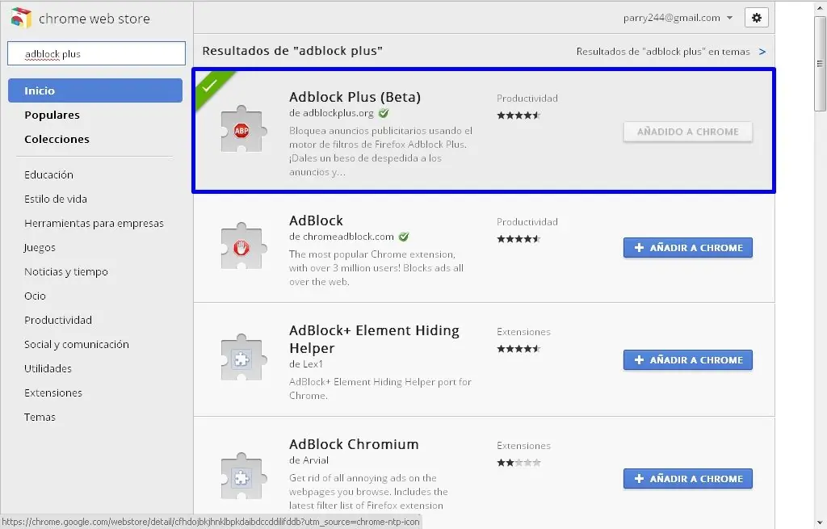Viewport: 827px width, 529px height.
Task: Select the Extensiones sidebar category
Action: coord(53,393)
